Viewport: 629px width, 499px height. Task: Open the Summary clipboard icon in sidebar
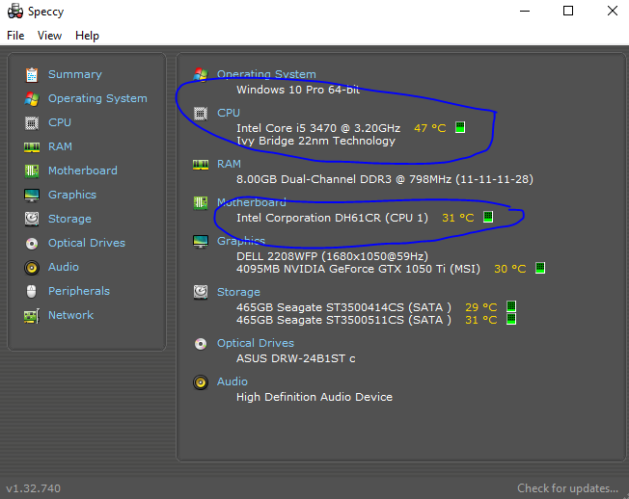pyautogui.click(x=32, y=75)
